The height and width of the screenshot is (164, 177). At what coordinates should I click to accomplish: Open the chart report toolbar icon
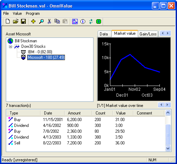(x=75, y=21)
